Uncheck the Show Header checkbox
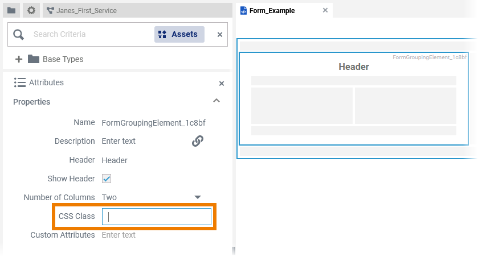The height and width of the screenshot is (257, 478). point(107,179)
